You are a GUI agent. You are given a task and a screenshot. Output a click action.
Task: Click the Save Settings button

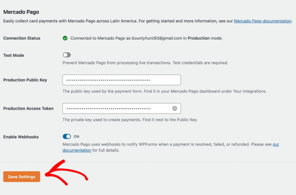coord(22,177)
